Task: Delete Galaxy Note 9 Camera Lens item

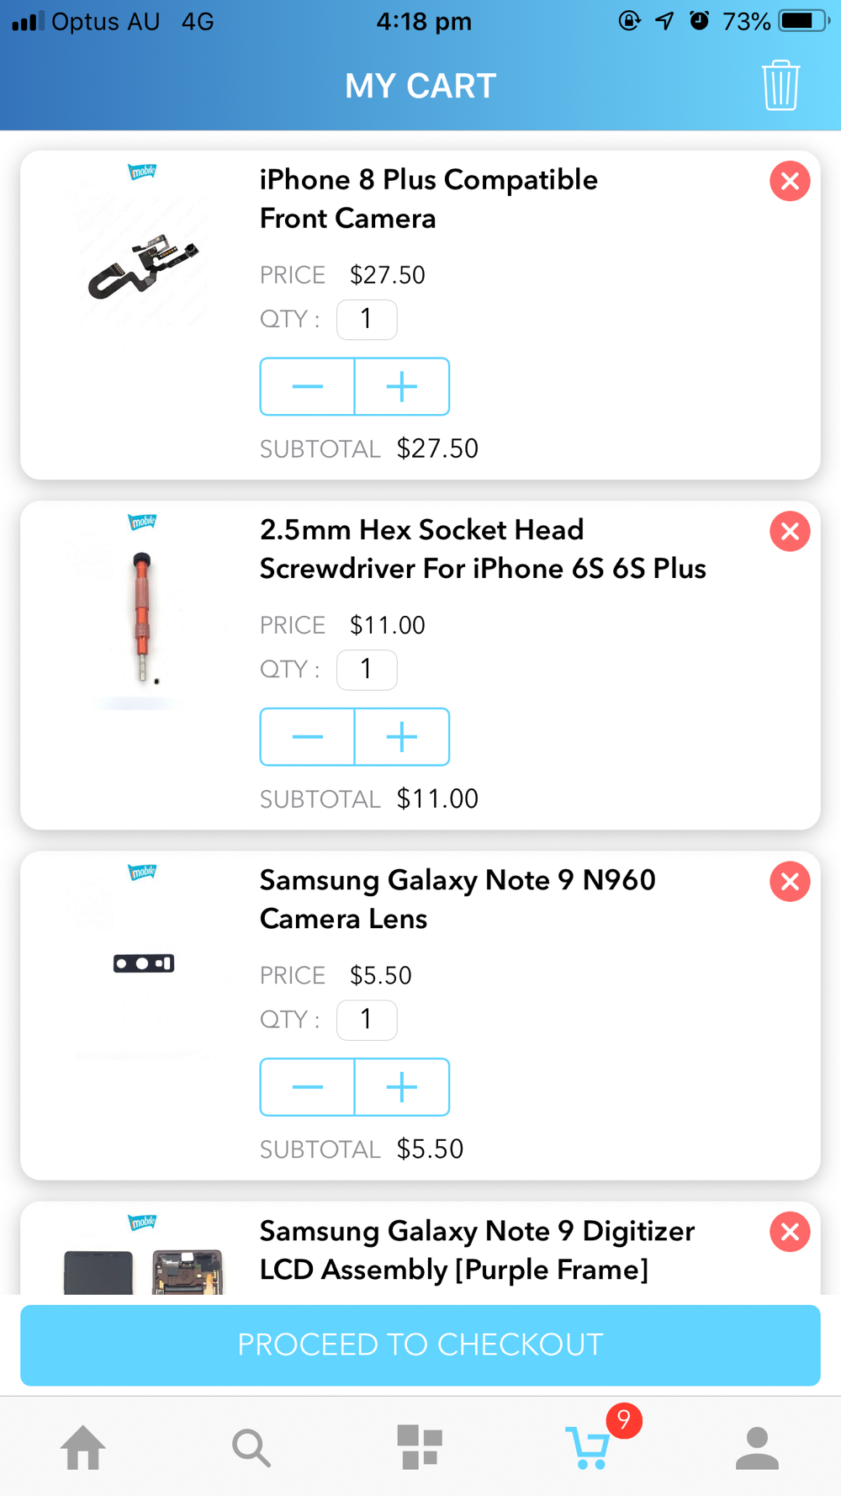Action: pos(790,881)
